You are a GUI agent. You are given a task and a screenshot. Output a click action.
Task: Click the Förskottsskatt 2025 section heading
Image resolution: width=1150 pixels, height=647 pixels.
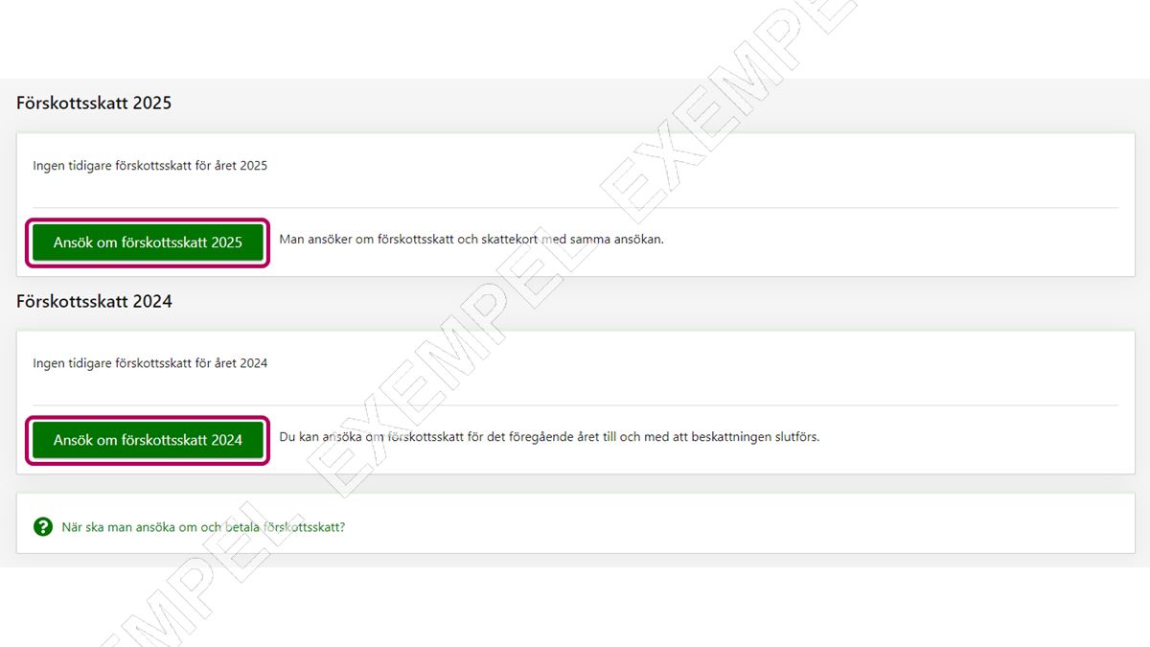point(94,103)
